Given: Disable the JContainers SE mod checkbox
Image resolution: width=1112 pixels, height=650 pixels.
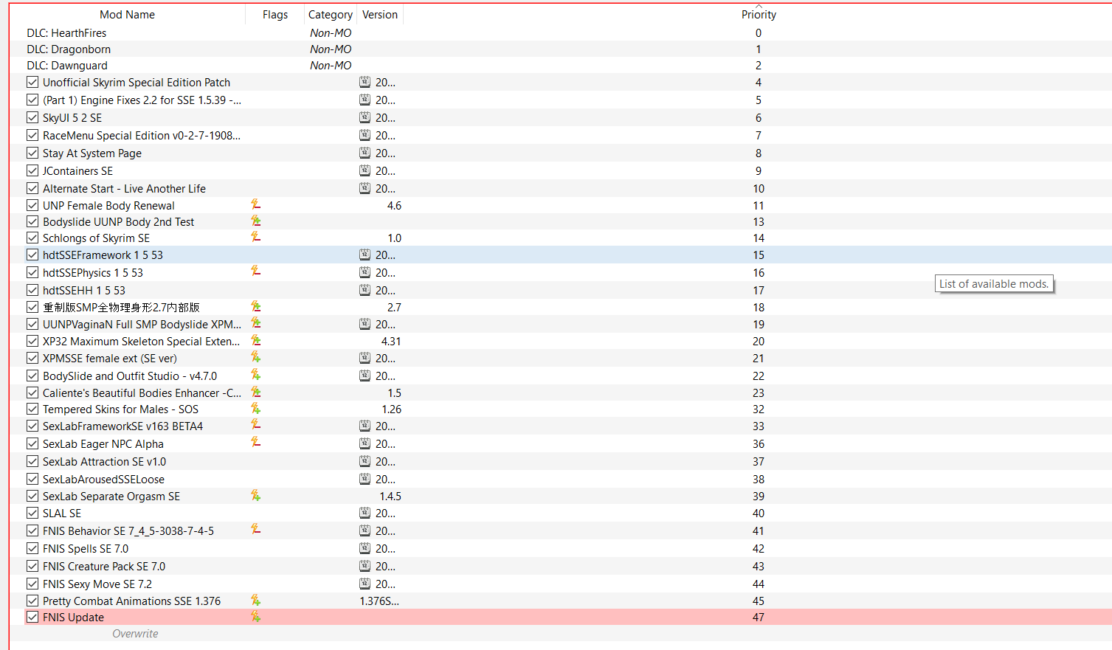Looking at the screenshot, I should [x=32, y=170].
